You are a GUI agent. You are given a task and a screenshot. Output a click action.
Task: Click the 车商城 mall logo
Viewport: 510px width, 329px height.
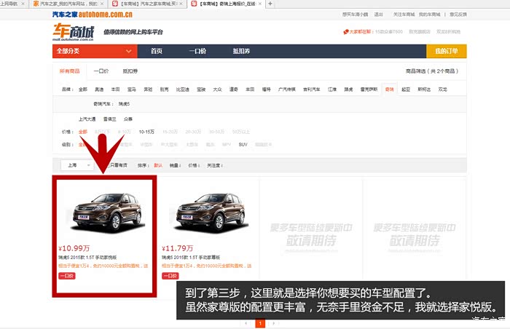tap(73, 32)
